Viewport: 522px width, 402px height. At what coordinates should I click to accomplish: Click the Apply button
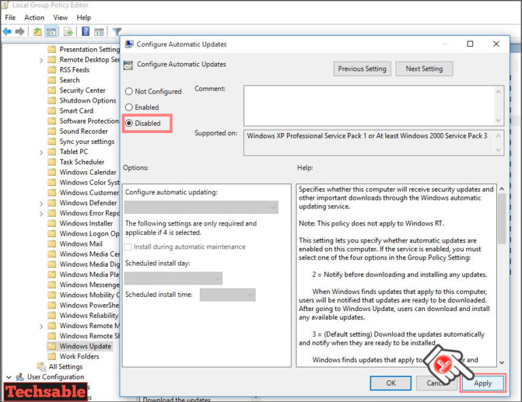(x=483, y=383)
